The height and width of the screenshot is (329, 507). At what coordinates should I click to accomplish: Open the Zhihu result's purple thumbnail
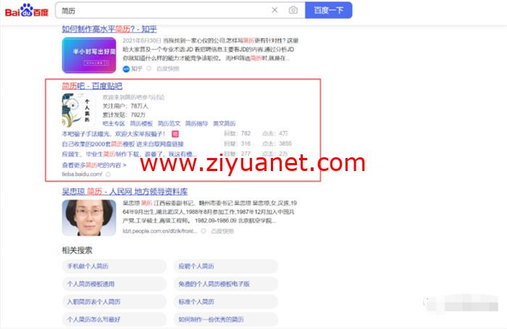[x=89, y=55]
